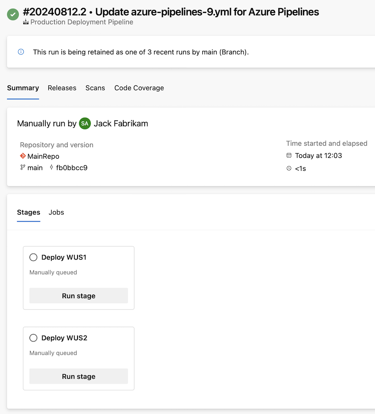The width and height of the screenshot is (375, 414).
Task: Switch to the Releases tab
Action: (62, 88)
